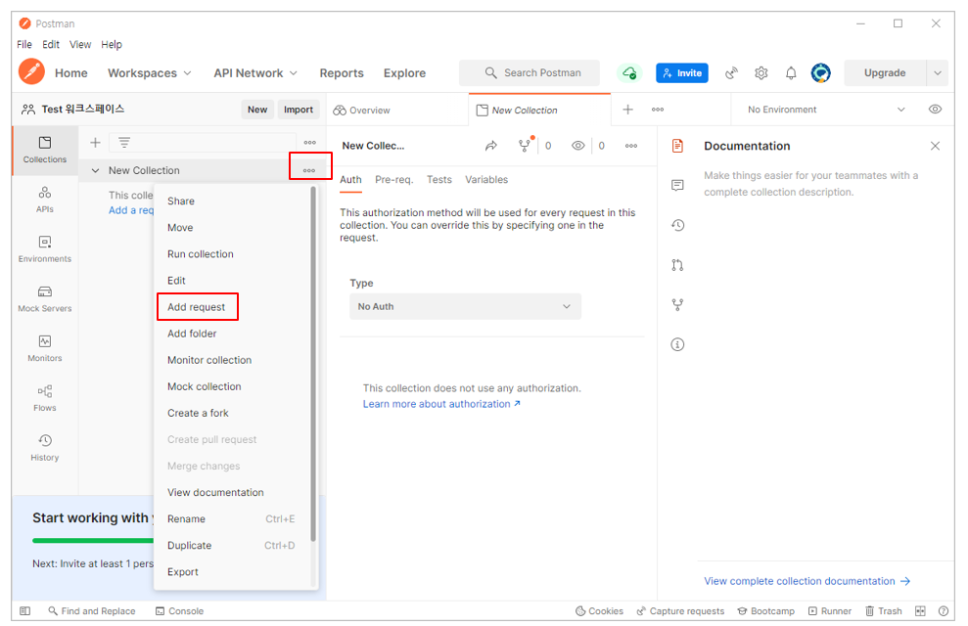Toggle the two-pane view icon in status bar

tap(920, 611)
